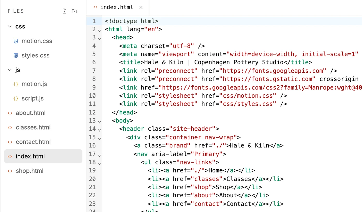Open motion.css file

click(37, 41)
